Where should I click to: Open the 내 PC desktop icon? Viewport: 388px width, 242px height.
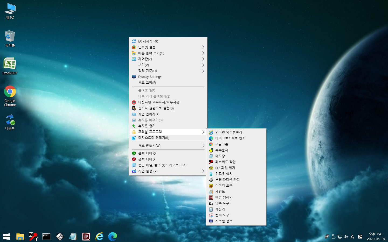coord(10,11)
